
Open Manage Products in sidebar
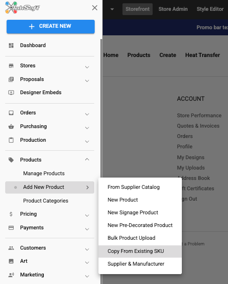click(x=44, y=173)
